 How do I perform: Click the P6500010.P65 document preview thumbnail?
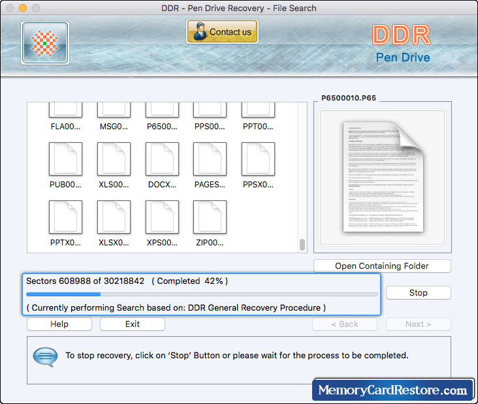[382, 178]
